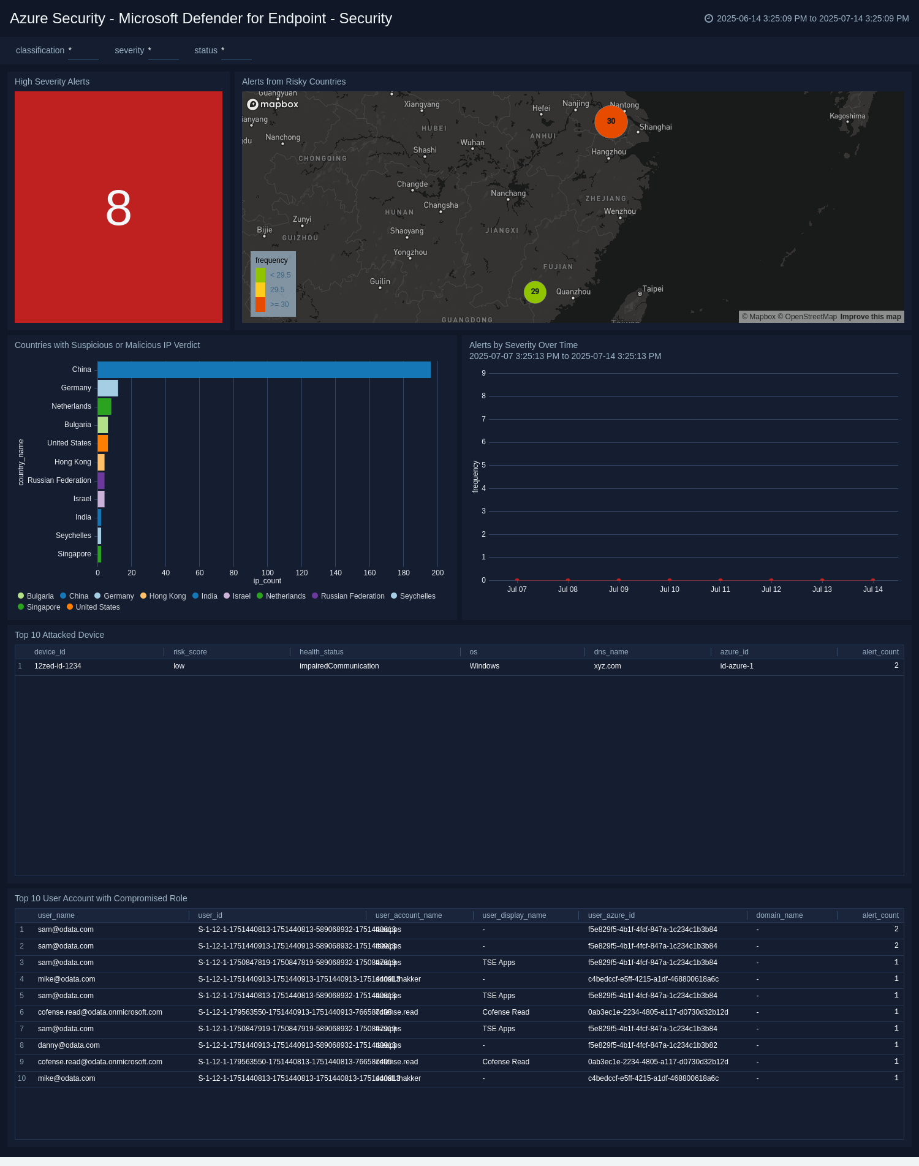Click the Germany bar in the chart
Image resolution: width=919 pixels, height=1166 pixels.
click(x=108, y=388)
